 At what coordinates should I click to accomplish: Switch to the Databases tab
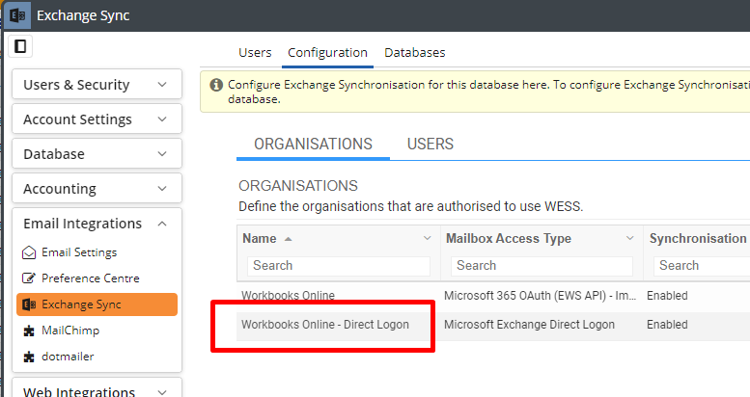(x=415, y=53)
